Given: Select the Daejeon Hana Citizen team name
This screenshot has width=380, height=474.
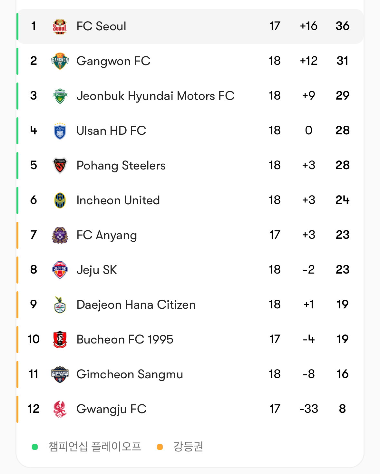Looking at the screenshot, I should click(136, 305).
